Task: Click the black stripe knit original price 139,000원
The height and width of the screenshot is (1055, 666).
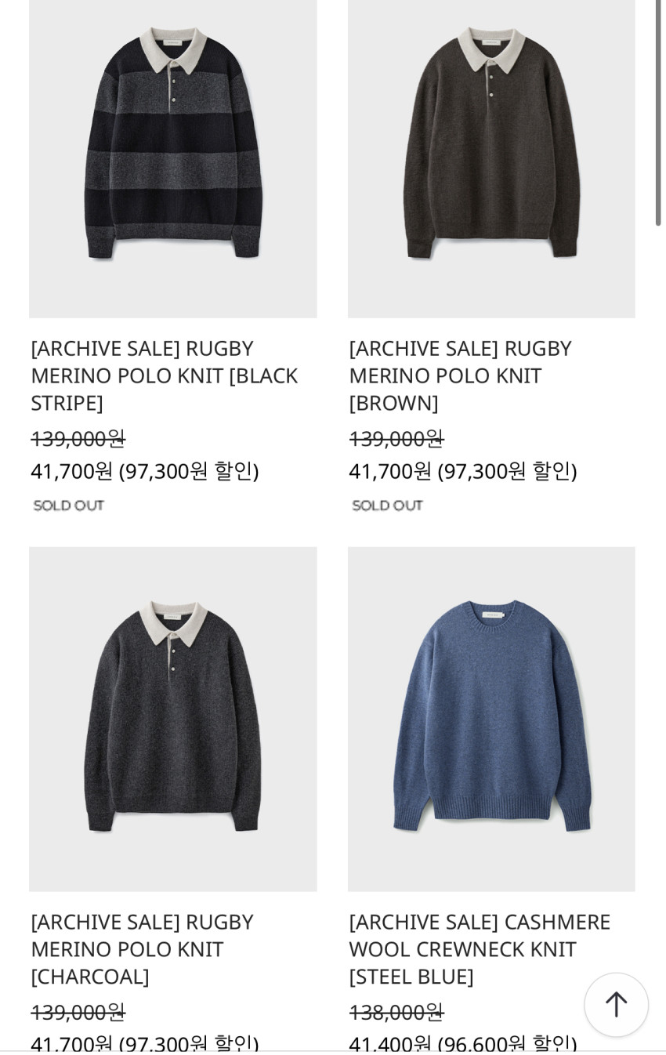Action: (78, 438)
